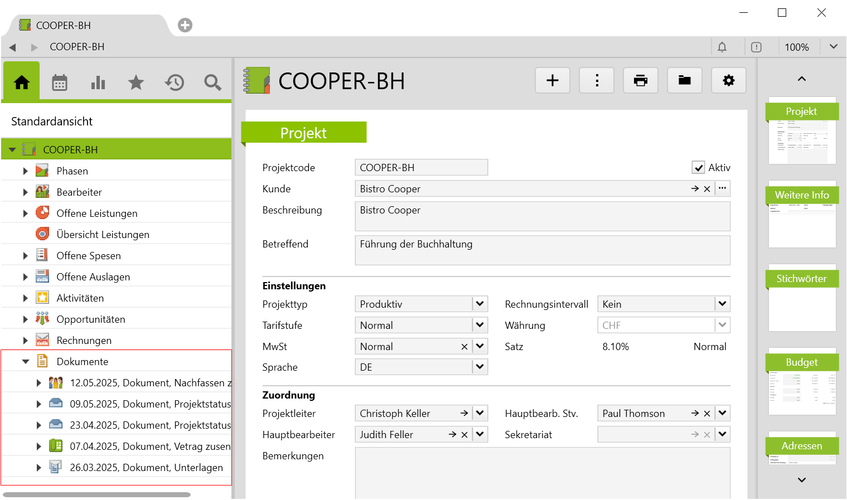Open a new tab with plus
The height and width of the screenshot is (500, 847).
185,25
